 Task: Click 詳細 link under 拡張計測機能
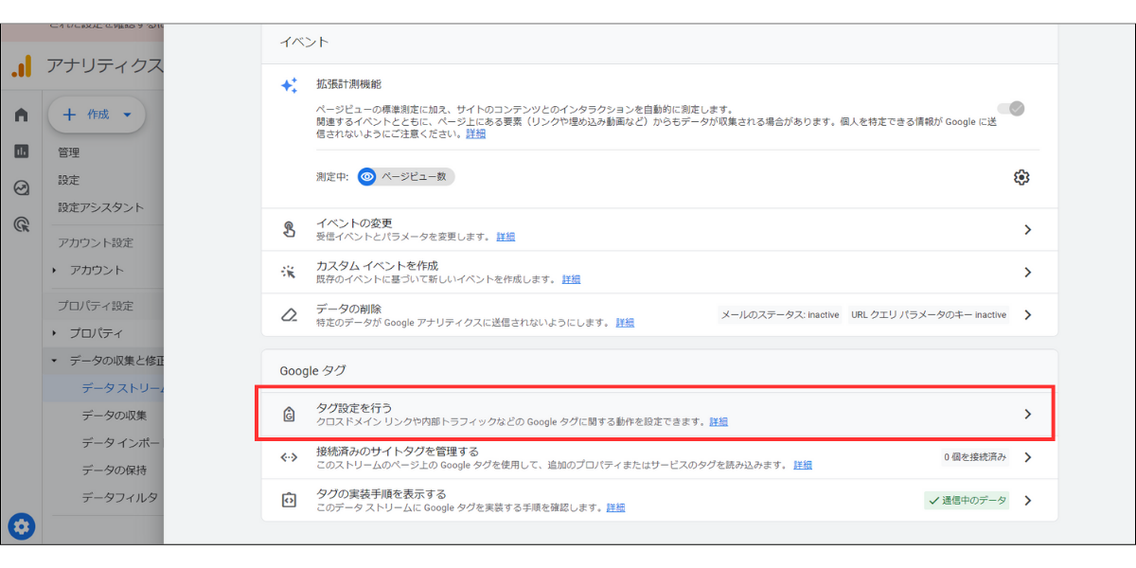[x=475, y=133]
